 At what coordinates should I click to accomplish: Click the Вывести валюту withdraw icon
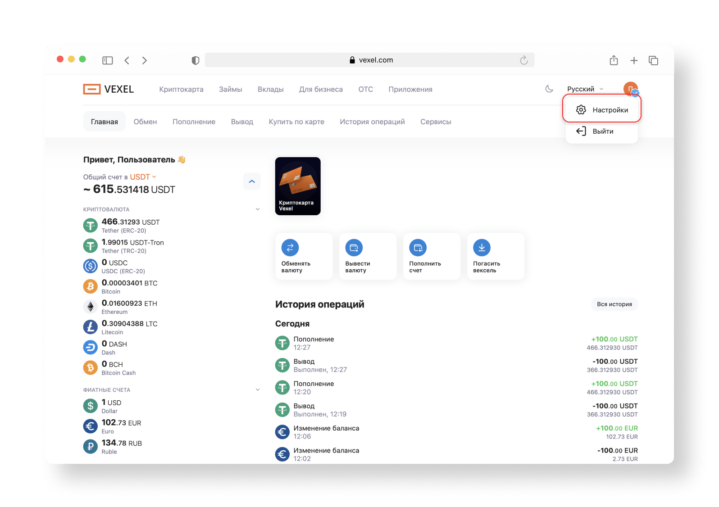pos(354,247)
